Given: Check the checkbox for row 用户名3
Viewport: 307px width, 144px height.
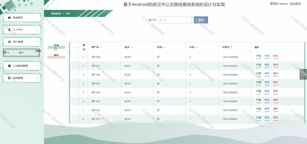Looking at the screenshot, I should (x=75, y=101).
